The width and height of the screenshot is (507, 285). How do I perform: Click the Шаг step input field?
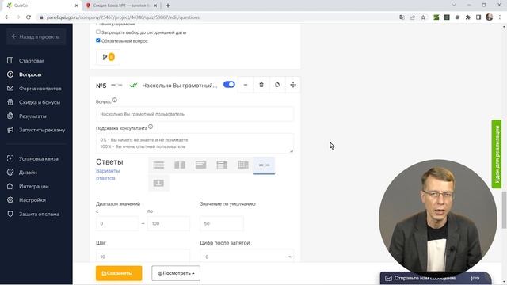coord(143,256)
